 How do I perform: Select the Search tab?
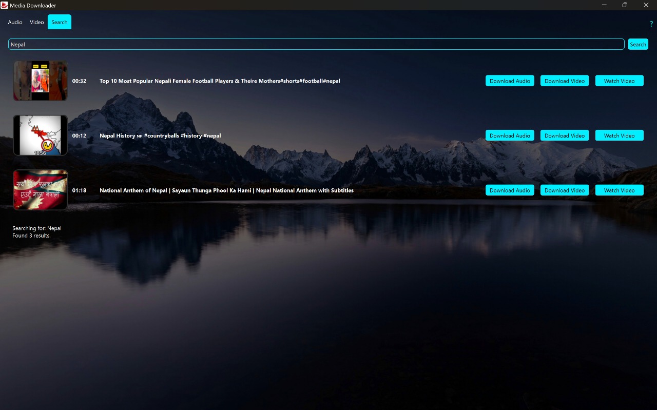60,22
